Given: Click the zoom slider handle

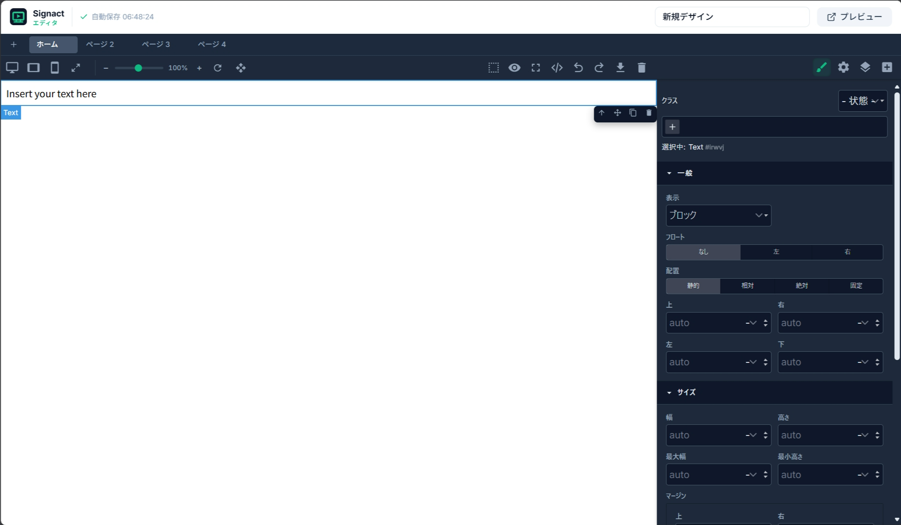Looking at the screenshot, I should pyautogui.click(x=138, y=68).
